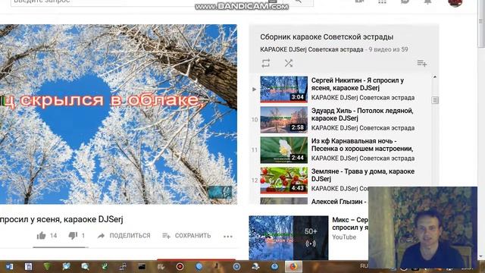Dislike the video with thumbs-down icon

pos(73,236)
